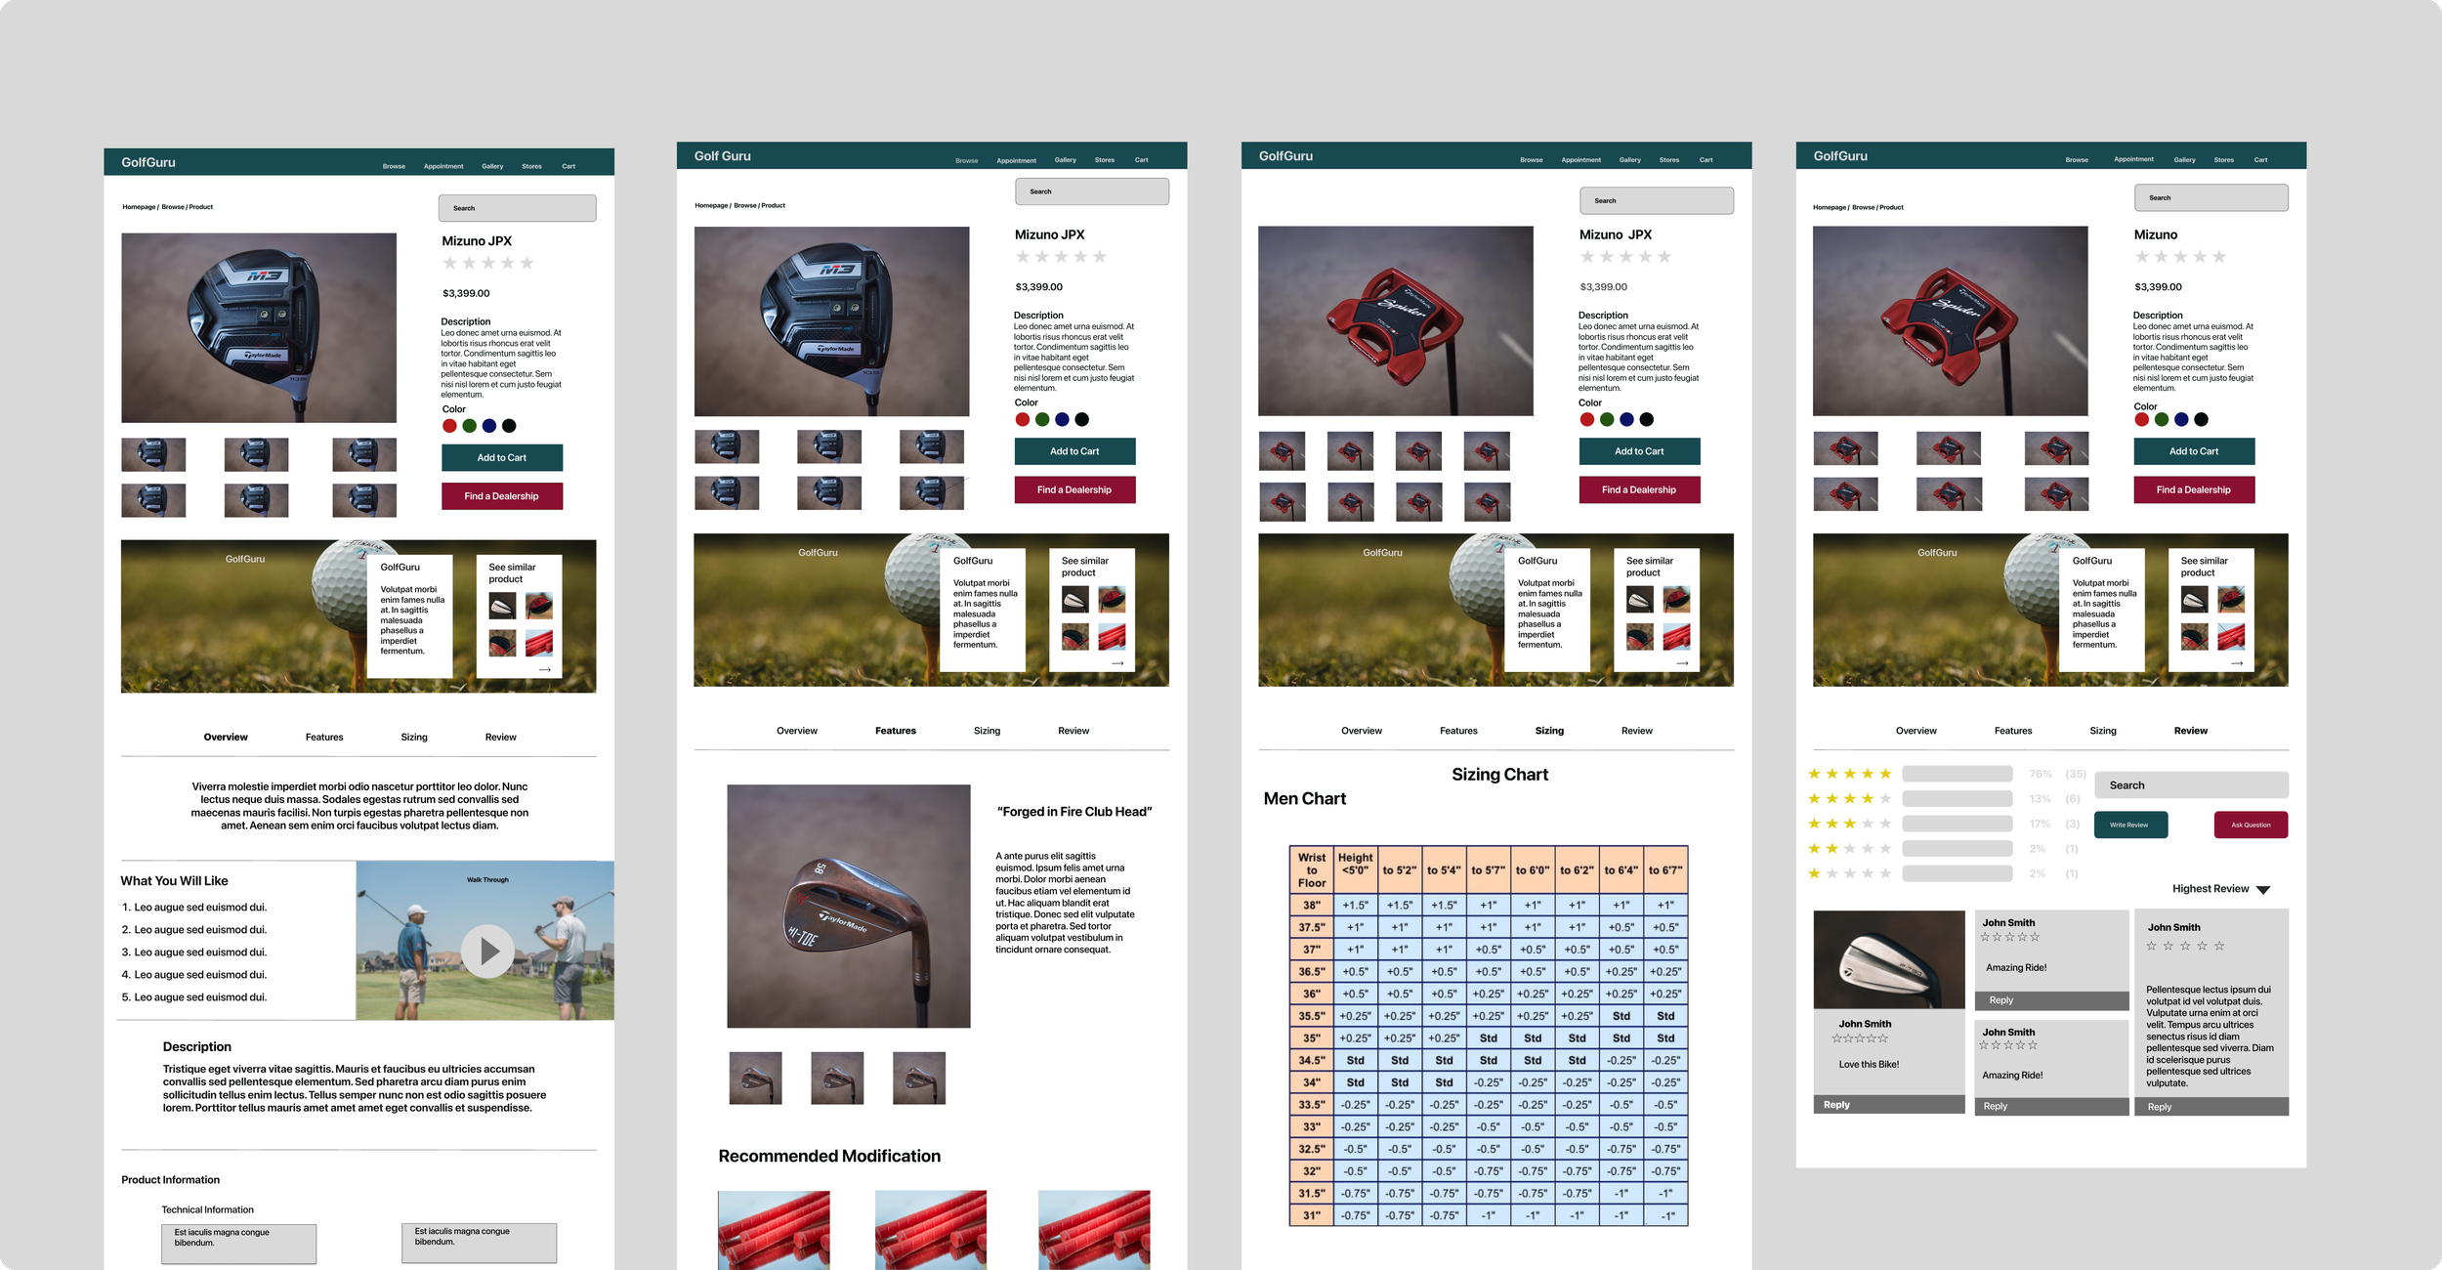
Task: Click star rating under Mizuno title on Review page
Action: click(x=2179, y=257)
